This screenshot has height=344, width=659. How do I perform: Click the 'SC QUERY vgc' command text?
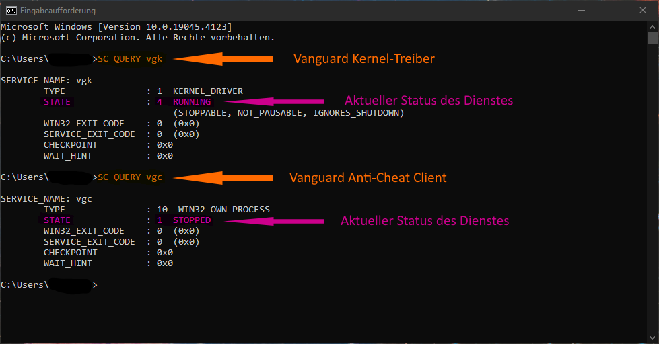[x=130, y=177]
